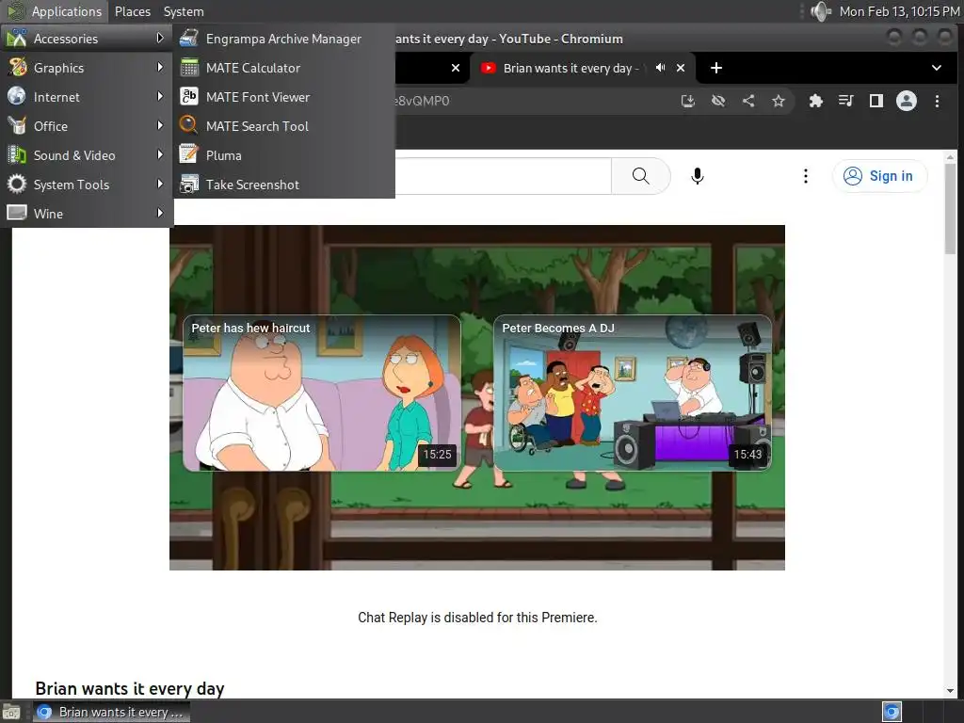Launch MATE Calculator
Image resolution: width=964 pixels, height=723 pixels.
pyautogui.click(x=284, y=68)
